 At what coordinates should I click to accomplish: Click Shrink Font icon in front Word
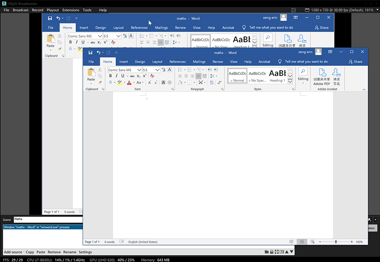point(156,82)
